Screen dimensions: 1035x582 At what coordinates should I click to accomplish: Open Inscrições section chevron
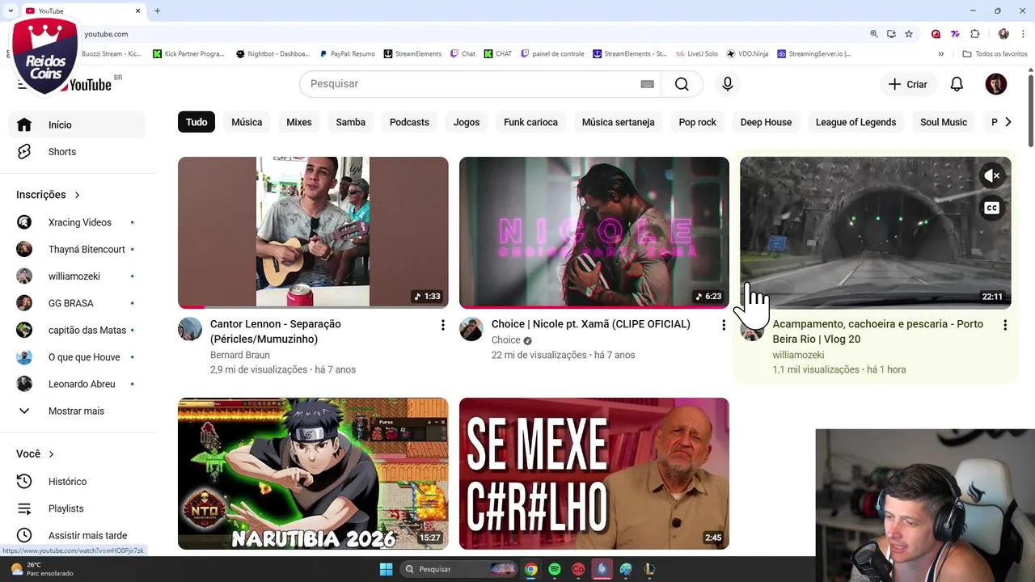(77, 195)
